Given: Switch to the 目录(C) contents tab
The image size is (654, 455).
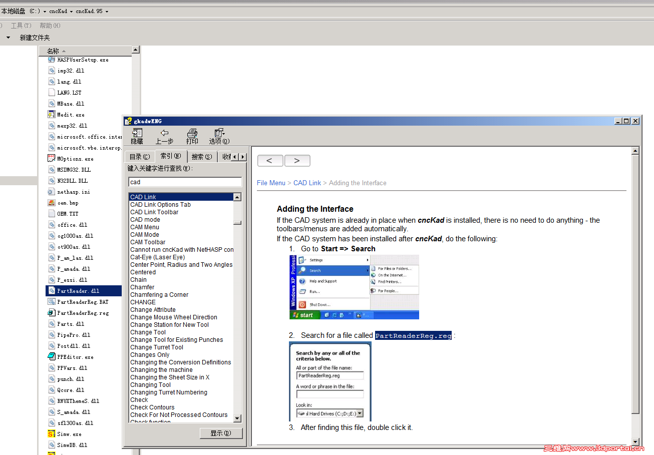Looking at the screenshot, I should [x=139, y=157].
